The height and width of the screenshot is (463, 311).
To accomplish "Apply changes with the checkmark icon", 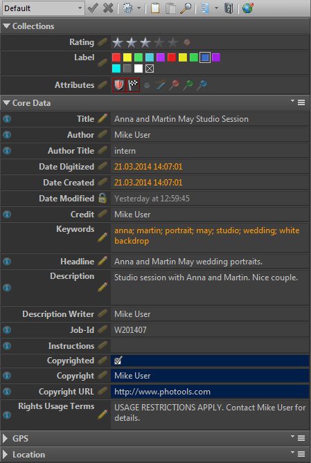I will 93,8.
